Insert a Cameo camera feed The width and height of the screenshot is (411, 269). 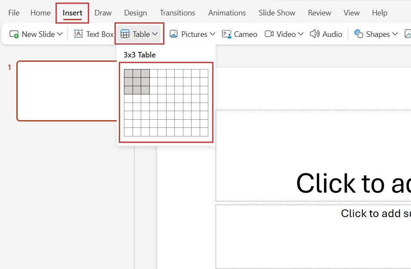pyautogui.click(x=240, y=34)
